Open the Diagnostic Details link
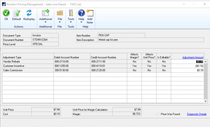This screenshot has height=127, width=210. click(197, 114)
